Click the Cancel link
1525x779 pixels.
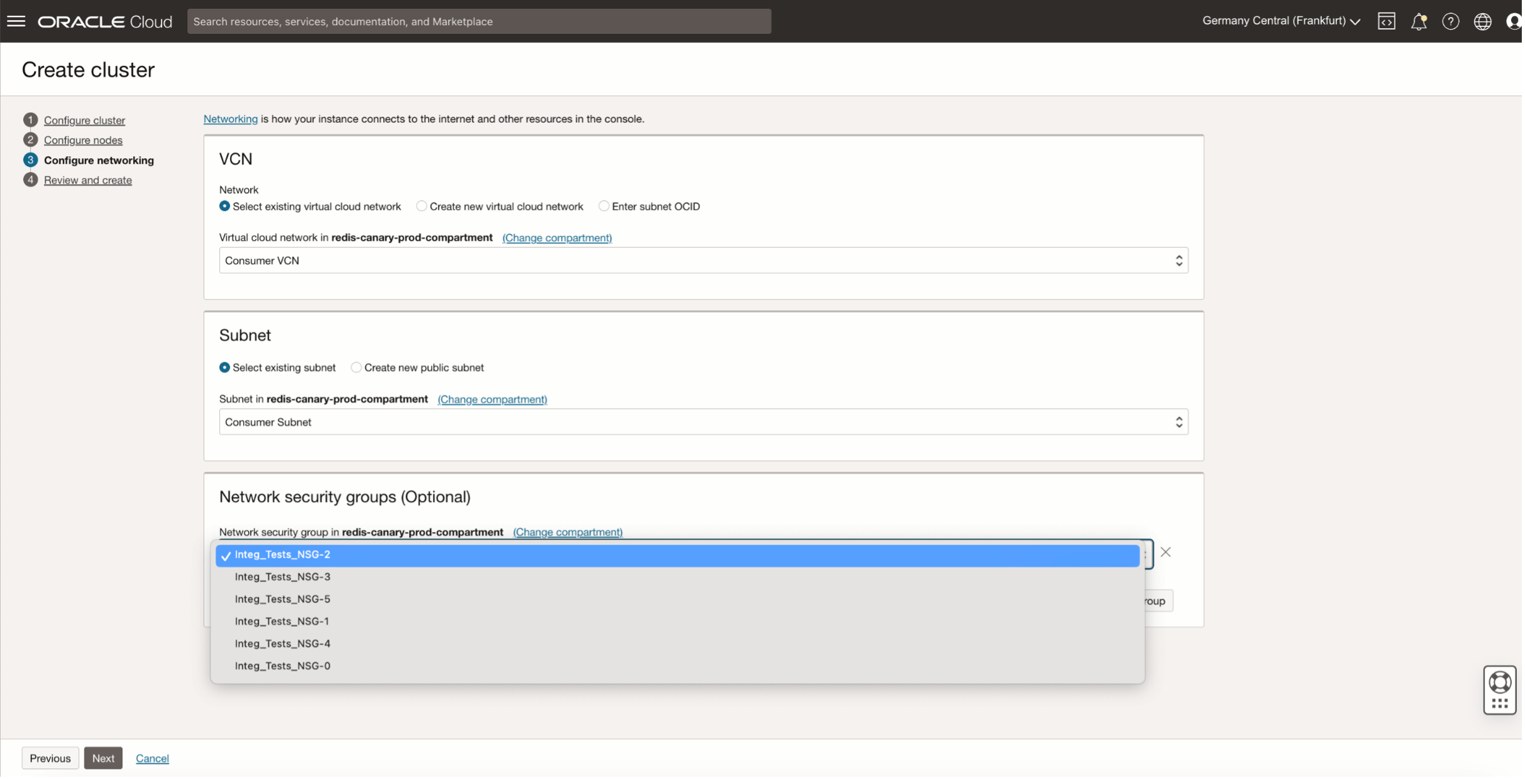[152, 758]
